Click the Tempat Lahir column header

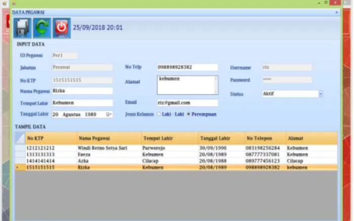(170, 138)
